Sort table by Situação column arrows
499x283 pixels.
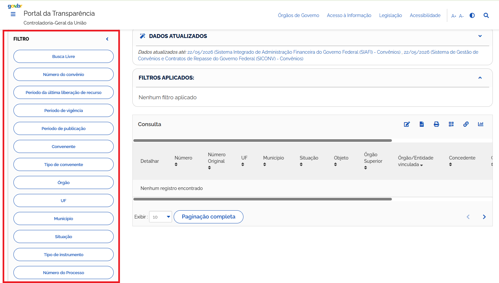tap(301, 164)
